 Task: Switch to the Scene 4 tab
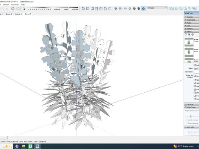[x=18, y=14]
